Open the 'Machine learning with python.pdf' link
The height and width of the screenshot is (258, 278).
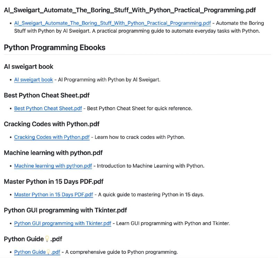53,166
